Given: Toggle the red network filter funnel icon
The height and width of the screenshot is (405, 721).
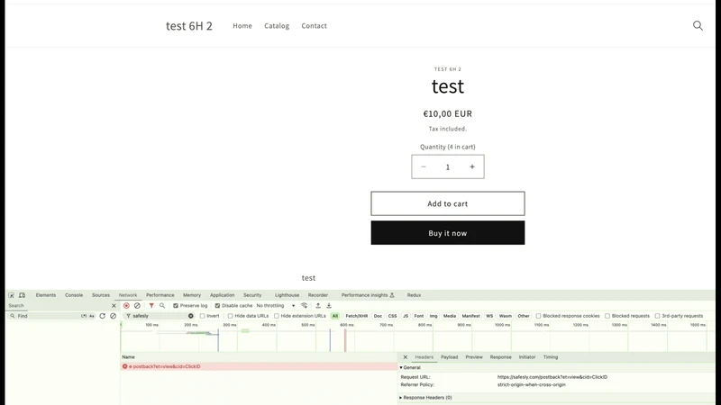Looking at the screenshot, I should [x=151, y=306].
